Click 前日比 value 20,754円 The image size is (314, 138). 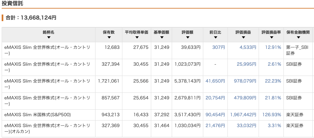[215, 98]
